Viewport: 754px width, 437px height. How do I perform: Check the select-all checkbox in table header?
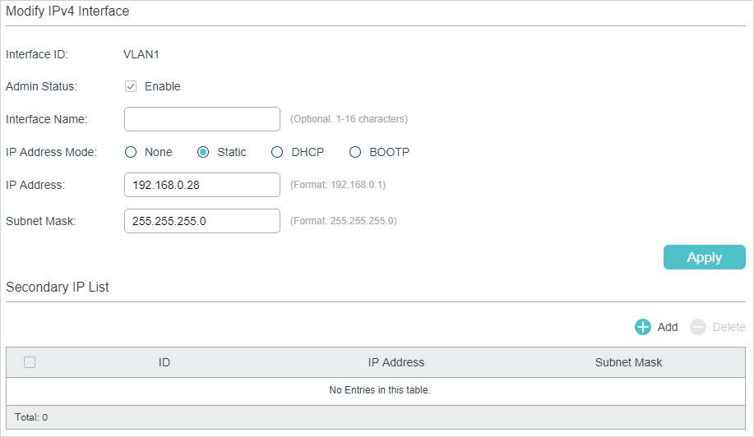30,362
